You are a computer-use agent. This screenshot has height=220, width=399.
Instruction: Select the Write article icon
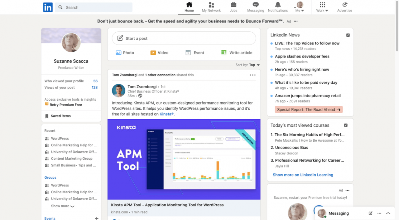click(224, 53)
